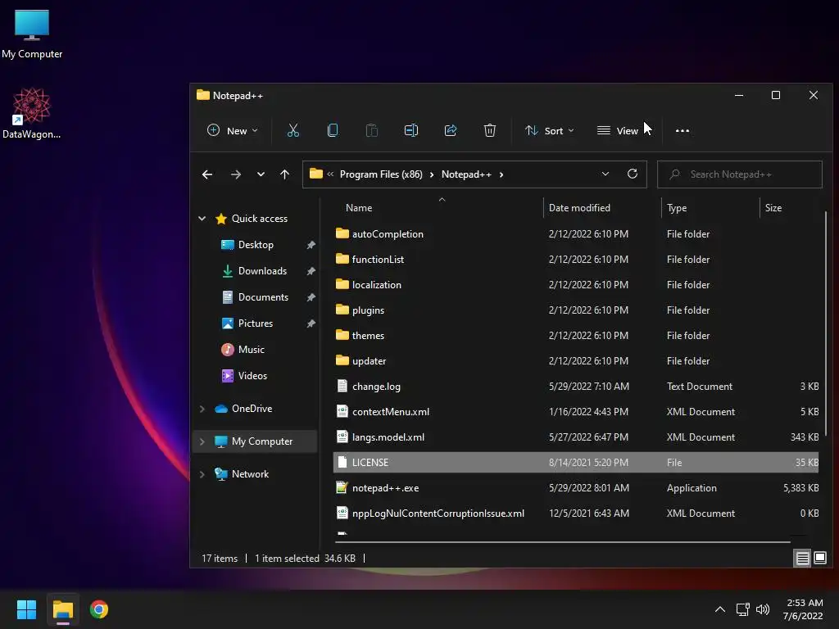Expand address bar history dropdown
The height and width of the screenshot is (629, 839).
(x=605, y=174)
